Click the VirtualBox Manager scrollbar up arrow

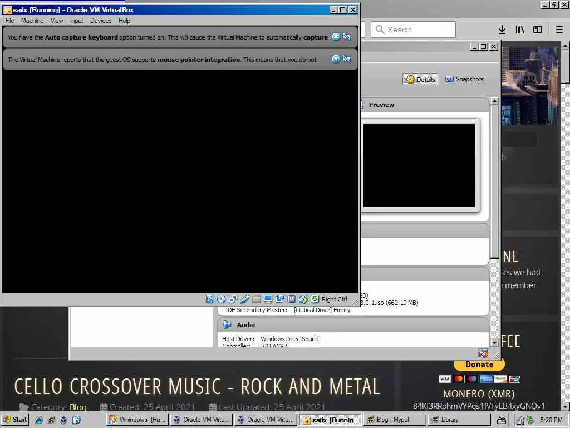[x=494, y=101]
